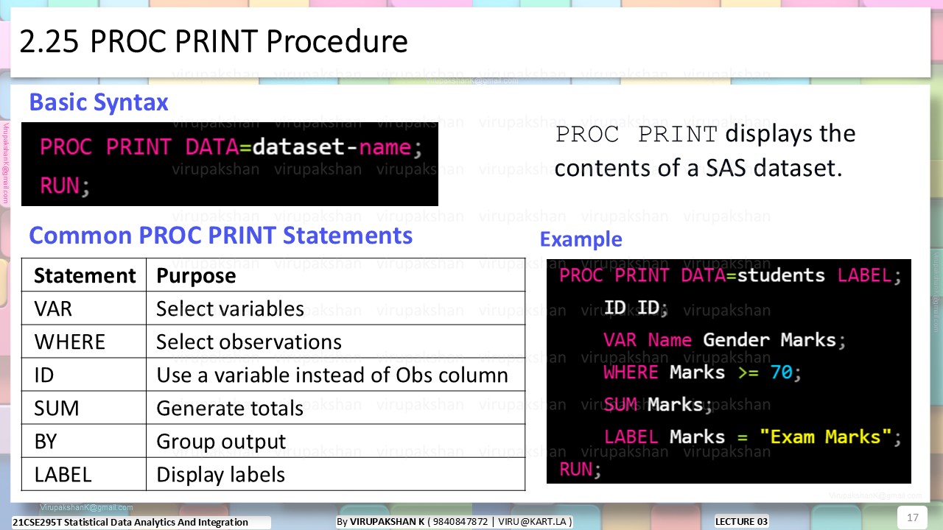Select the 'Example' heading
The width and height of the screenshot is (943, 530).
point(581,240)
